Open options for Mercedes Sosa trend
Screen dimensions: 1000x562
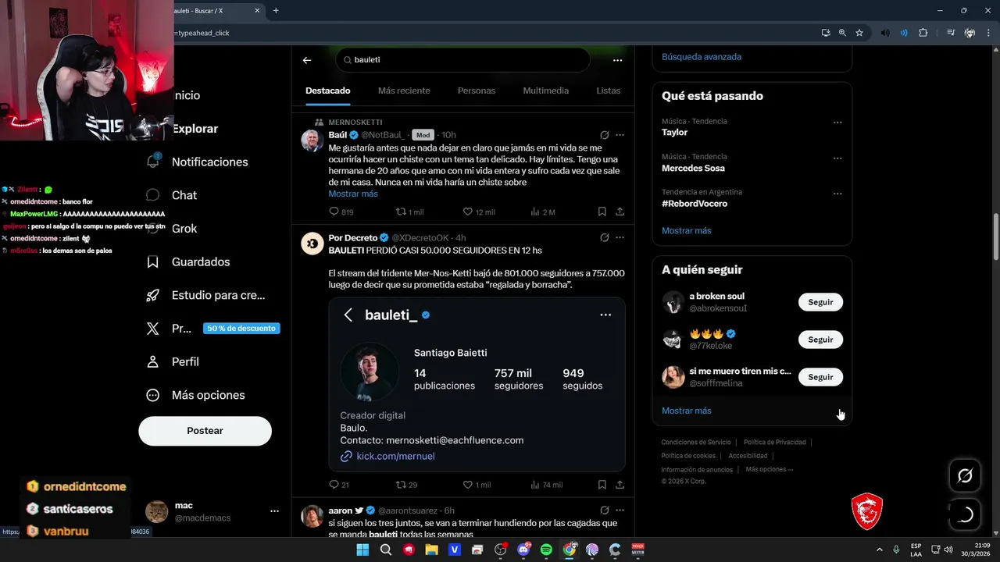click(x=837, y=158)
